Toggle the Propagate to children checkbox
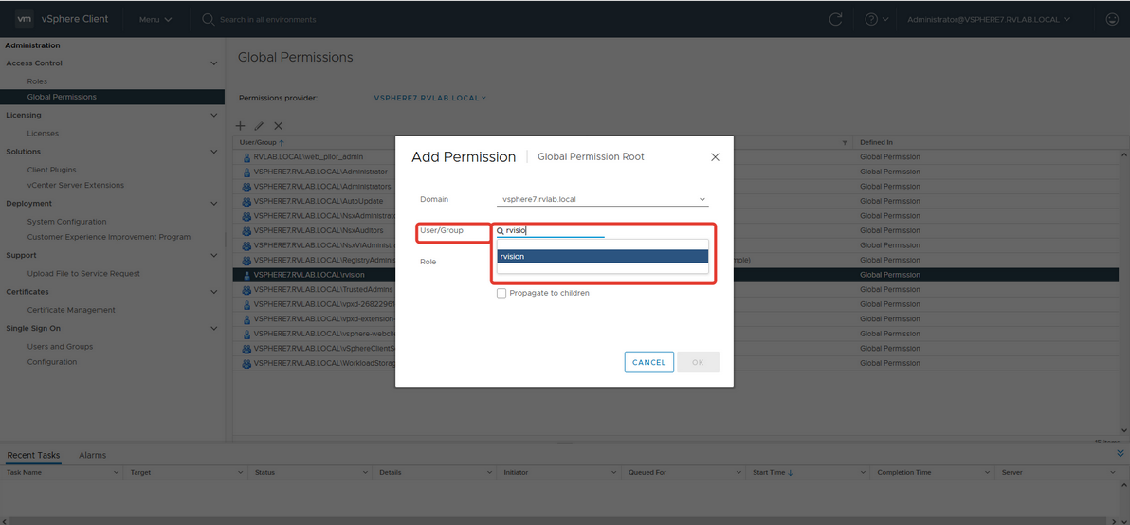The height and width of the screenshot is (525, 1130). 501,293
